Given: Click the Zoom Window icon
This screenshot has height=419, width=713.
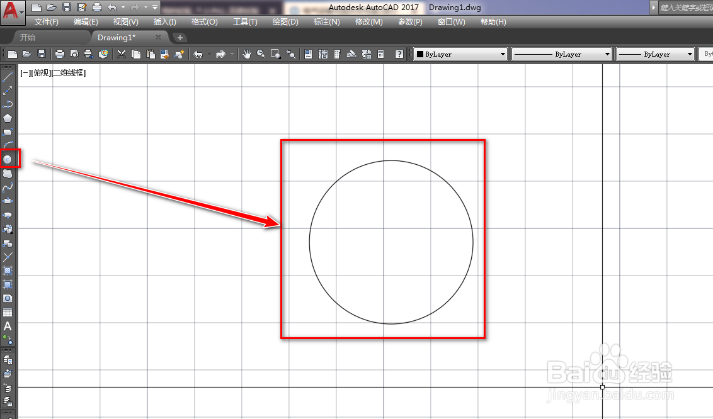Looking at the screenshot, I should (275, 54).
